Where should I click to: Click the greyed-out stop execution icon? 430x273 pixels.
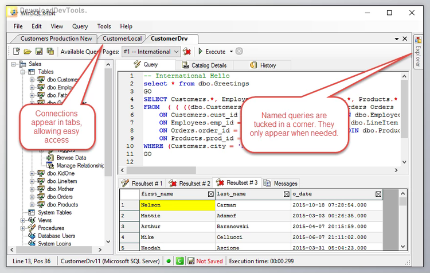click(x=239, y=51)
